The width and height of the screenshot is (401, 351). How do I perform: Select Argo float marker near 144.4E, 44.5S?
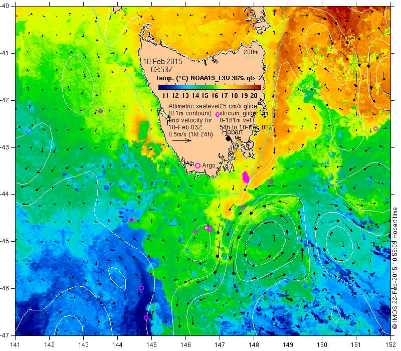tap(132, 220)
